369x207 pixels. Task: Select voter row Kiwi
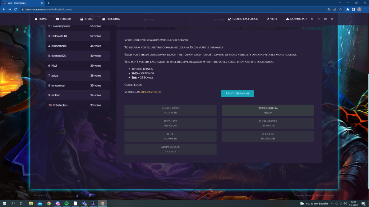(x=78, y=66)
